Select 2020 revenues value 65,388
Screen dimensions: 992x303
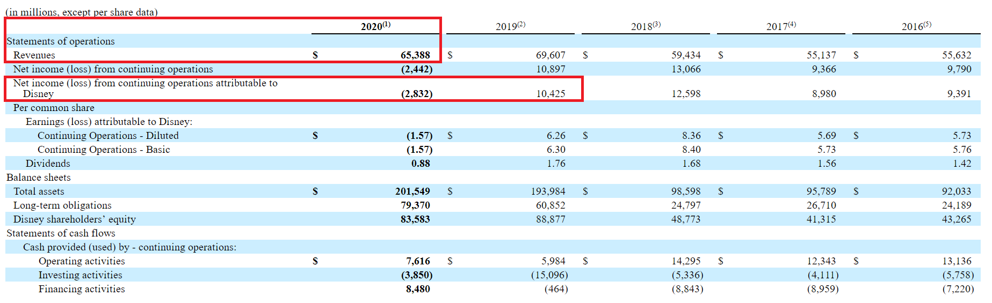[x=415, y=55]
